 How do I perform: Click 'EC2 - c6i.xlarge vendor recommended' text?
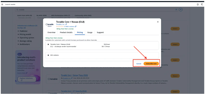[63, 46]
